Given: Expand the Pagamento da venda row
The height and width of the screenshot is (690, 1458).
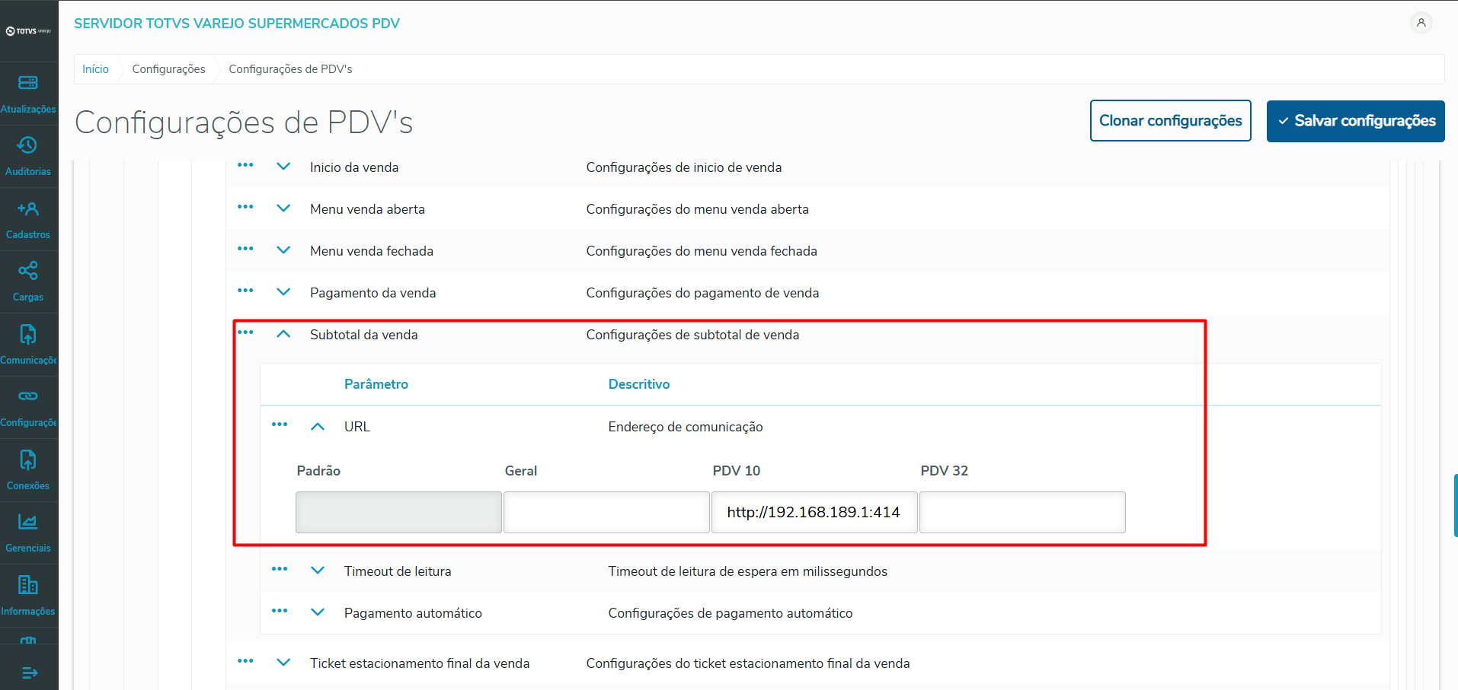Looking at the screenshot, I should point(283,292).
